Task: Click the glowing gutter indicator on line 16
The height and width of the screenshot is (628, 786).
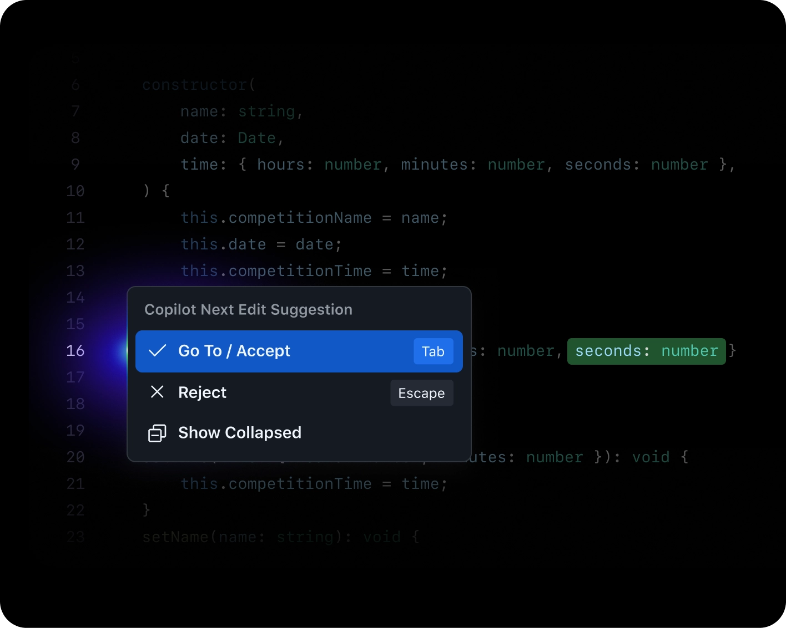Action: click(123, 351)
